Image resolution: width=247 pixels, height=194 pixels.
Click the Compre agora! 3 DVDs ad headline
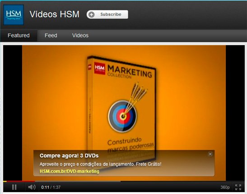(x=69, y=156)
